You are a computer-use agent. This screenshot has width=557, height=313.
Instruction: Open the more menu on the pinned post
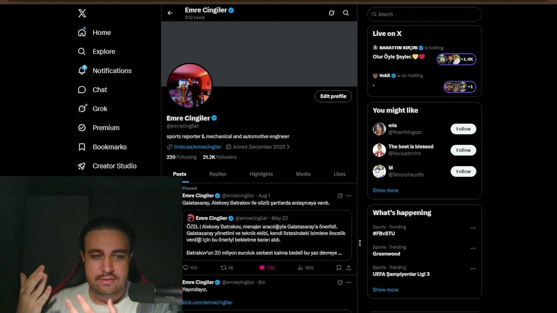click(349, 196)
